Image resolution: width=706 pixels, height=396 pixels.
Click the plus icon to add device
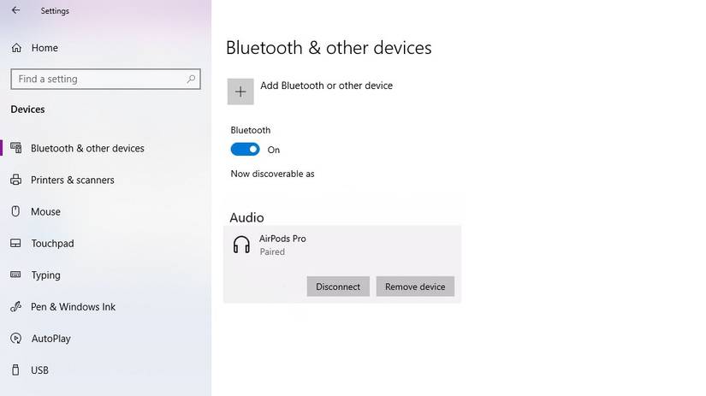[x=240, y=92]
